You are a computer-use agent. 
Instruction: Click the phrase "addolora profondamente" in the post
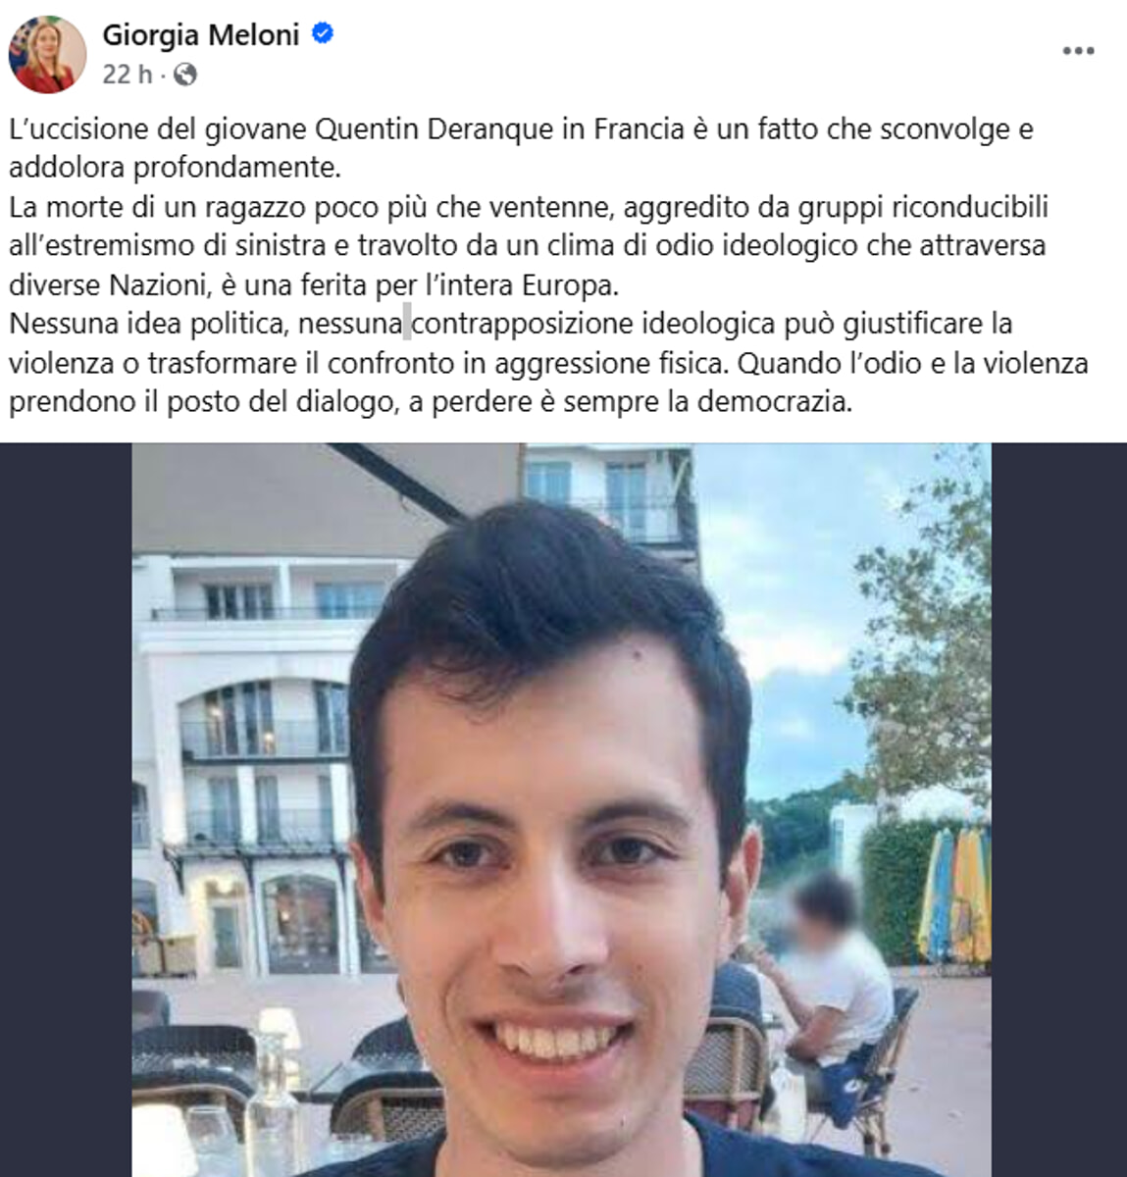coord(175,168)
